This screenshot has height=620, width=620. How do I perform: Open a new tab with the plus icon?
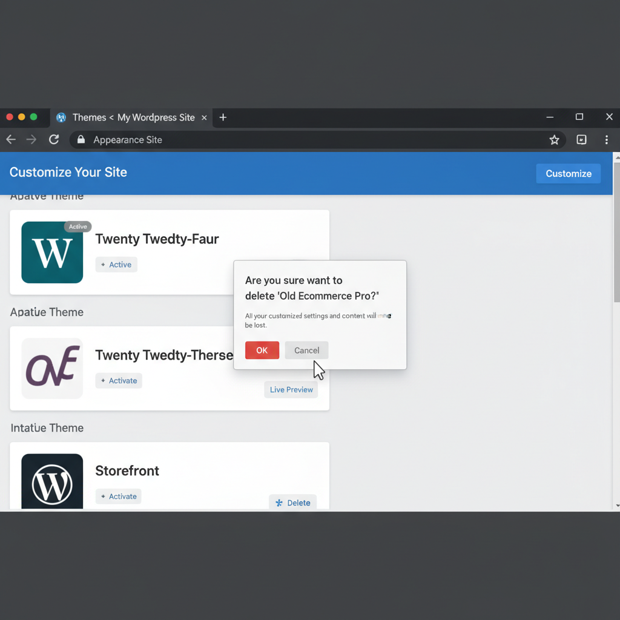[223, 117]
